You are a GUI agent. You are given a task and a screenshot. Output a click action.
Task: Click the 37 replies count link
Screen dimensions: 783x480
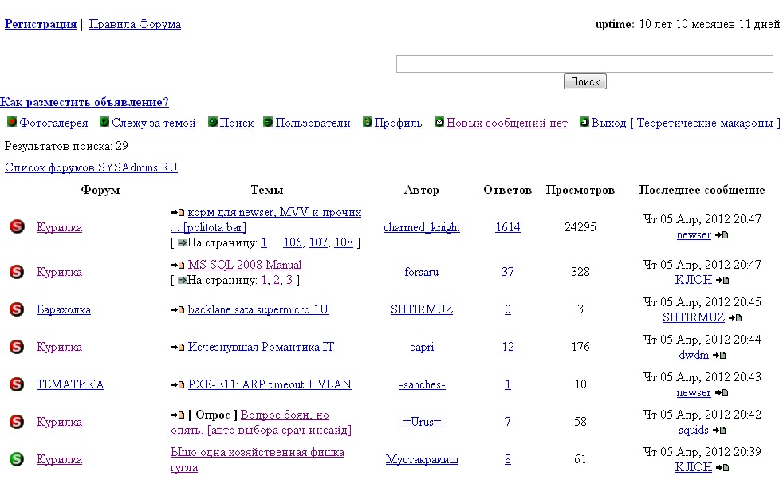(508, 272)
